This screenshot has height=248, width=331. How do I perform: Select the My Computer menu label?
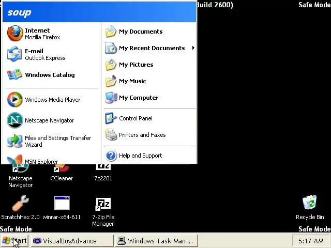[139, 98]
